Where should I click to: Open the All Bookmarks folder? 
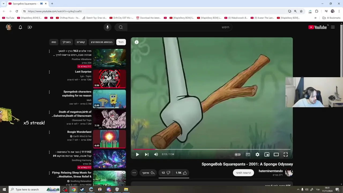pos(331,18)
